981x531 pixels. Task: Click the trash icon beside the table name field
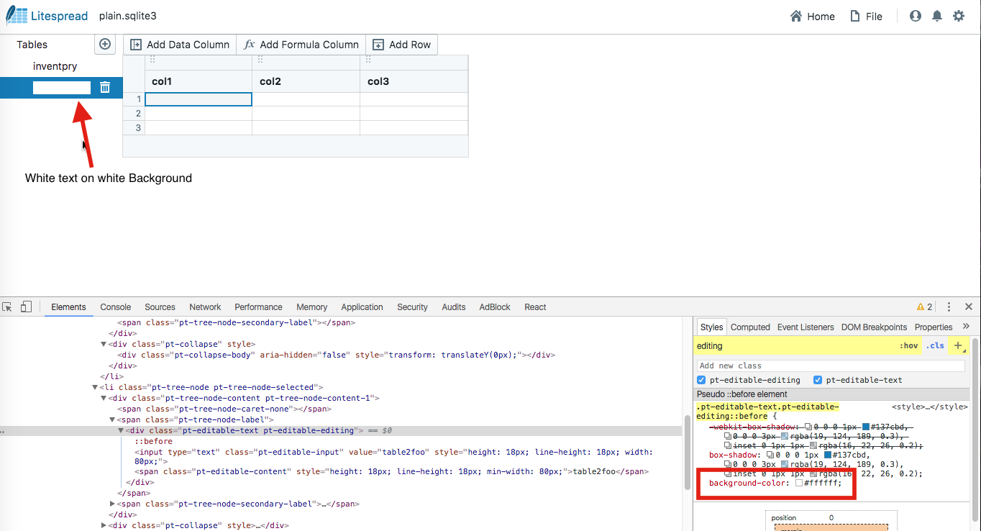(x=105, y=87)
